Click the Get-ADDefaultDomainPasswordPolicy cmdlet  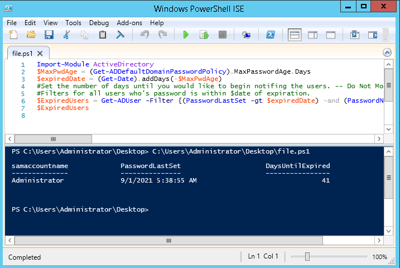coord(160,71)
